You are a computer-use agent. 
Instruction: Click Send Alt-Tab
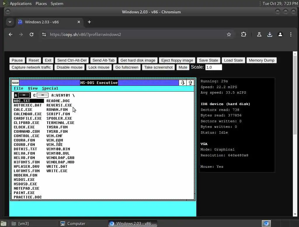point(103,60)
